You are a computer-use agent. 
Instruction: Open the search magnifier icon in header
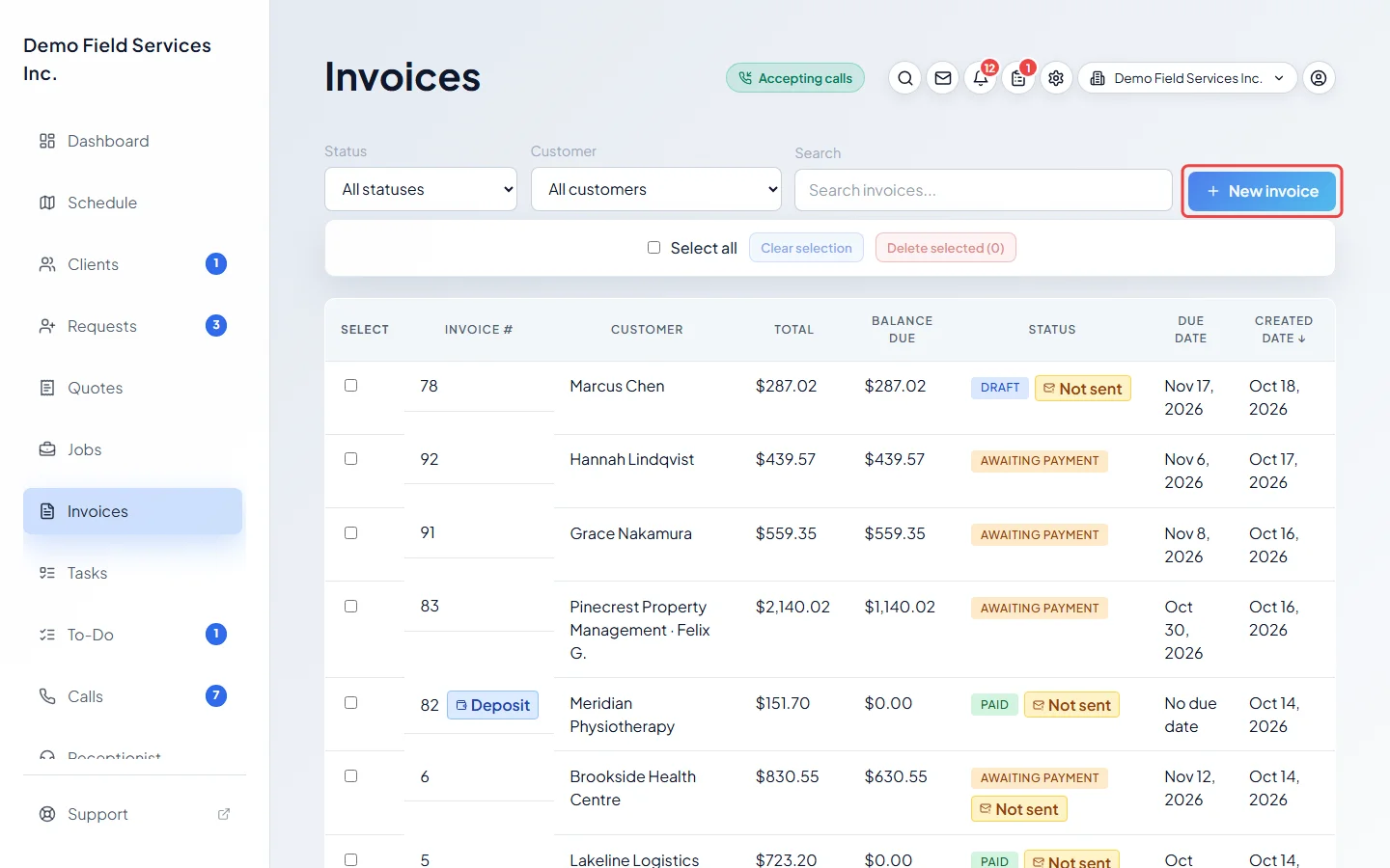(x=904, y=78)
